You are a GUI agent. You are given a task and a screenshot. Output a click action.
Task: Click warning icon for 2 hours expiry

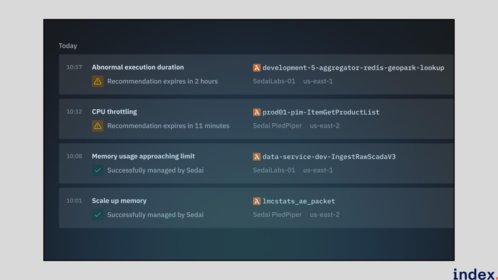98,81
